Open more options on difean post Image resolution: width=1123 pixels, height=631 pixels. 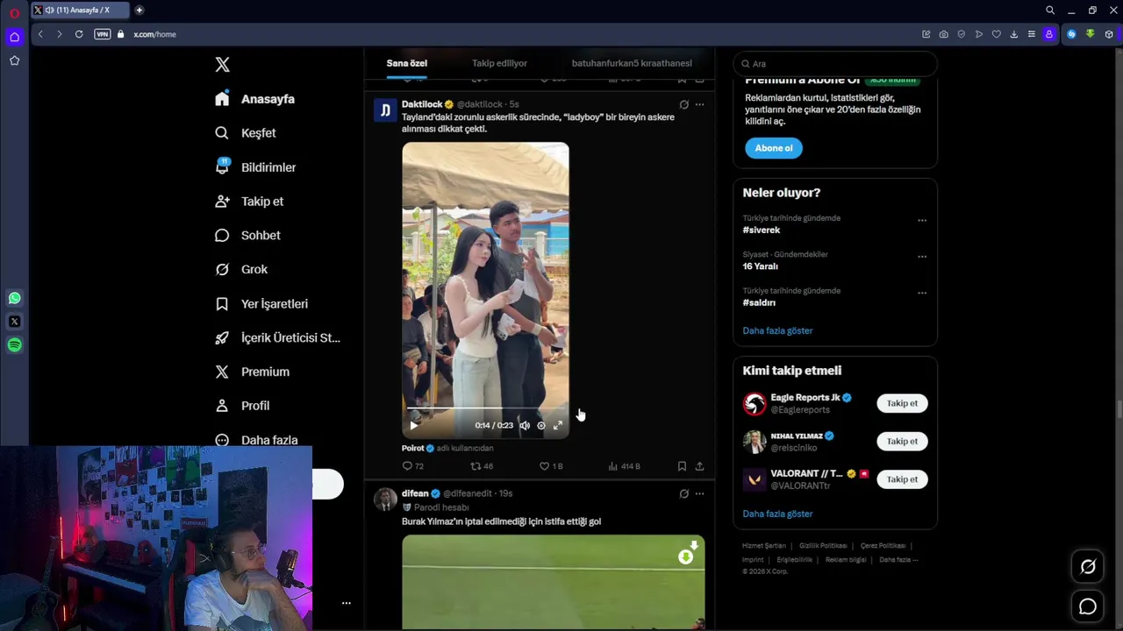(699, 493)
